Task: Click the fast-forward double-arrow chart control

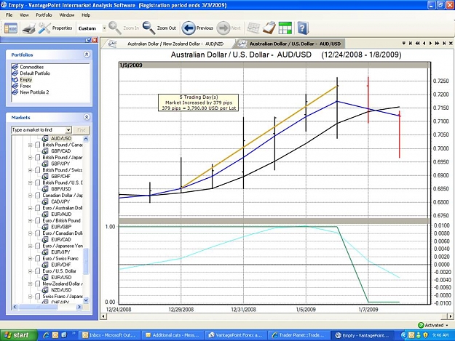Action: coord(437,43)
